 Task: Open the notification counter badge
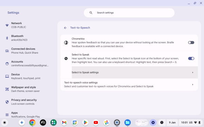(162, 123)
